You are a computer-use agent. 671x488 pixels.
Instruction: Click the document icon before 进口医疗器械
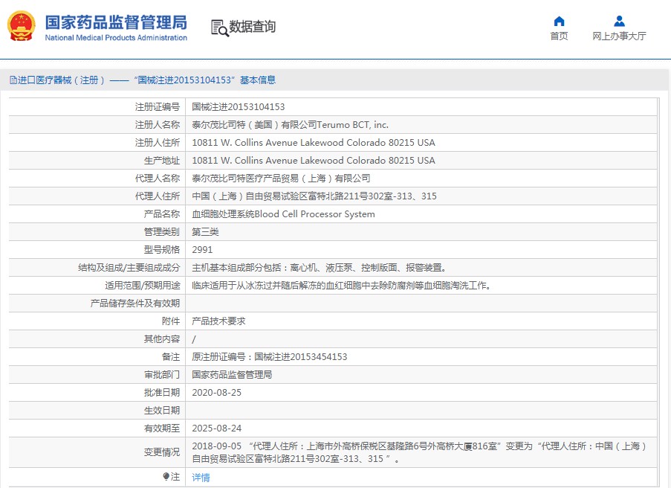pyautogui.click(x=13, y=80)
